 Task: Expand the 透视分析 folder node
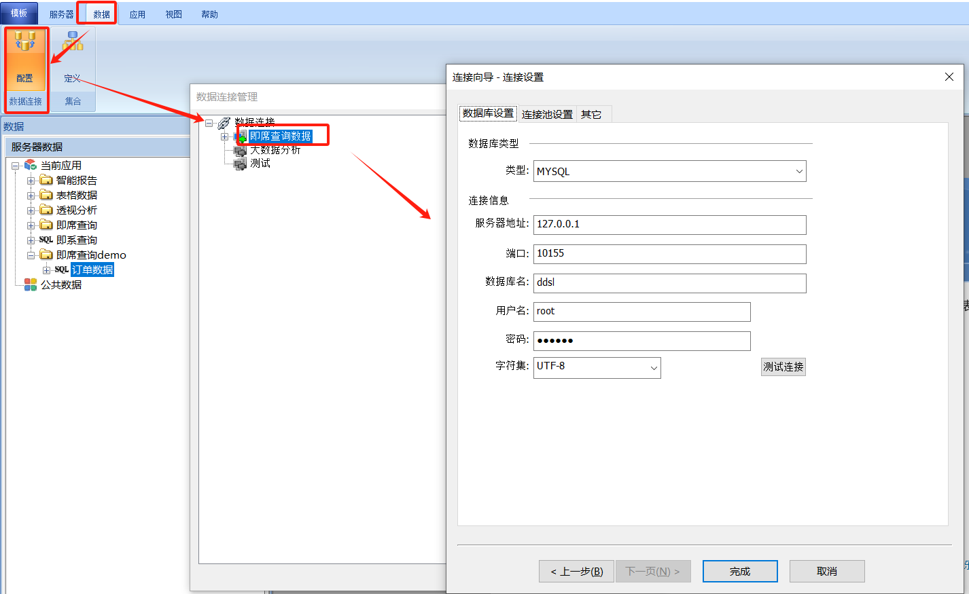(31, 210)
